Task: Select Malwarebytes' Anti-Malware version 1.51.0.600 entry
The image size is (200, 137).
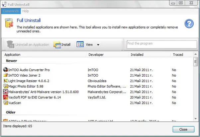Action: coord(44,92)
